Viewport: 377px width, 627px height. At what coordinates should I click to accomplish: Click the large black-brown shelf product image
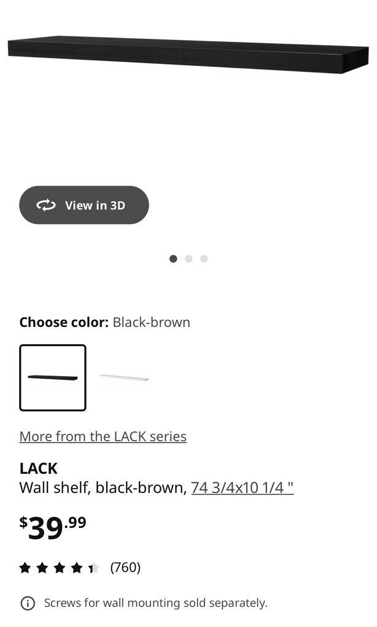click(x=188, y=55)
